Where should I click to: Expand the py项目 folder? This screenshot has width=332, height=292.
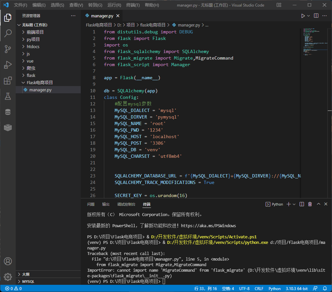pyautogui.click(x=24, y=39)
